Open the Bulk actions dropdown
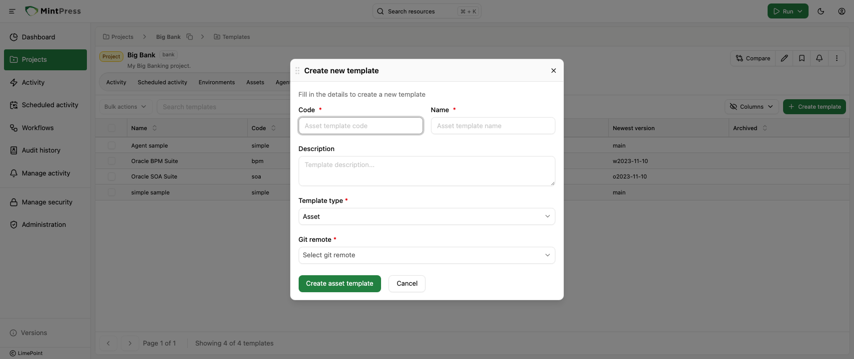The height and width of the screenshot is (359, 854). click(x=125, y=107)
